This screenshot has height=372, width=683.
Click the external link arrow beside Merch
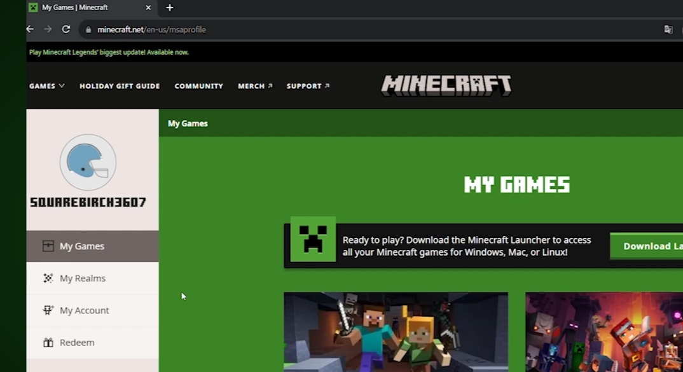pyautogui.click(x=270, y=86)
